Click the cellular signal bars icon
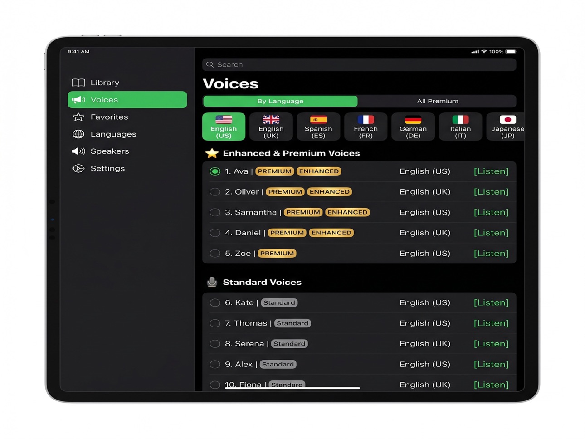 [475, 52]
